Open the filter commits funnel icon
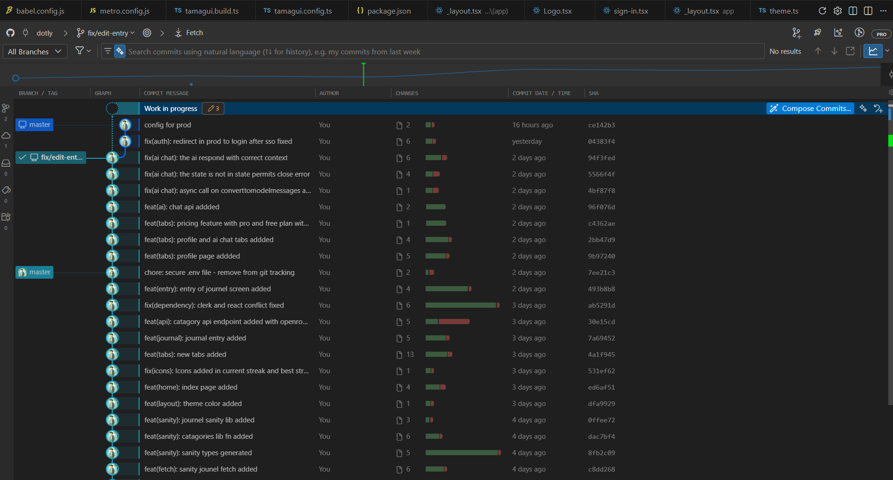 click(x=80, y=51)
